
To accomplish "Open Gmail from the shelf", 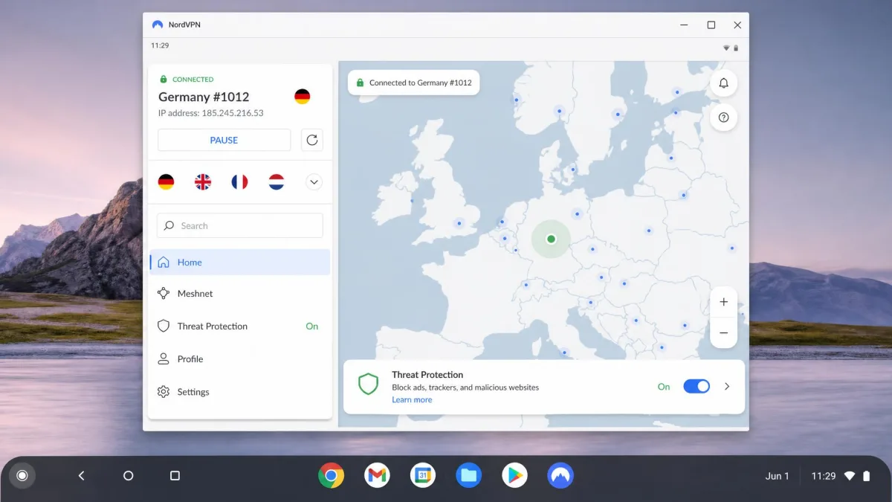I will point(378,475).
